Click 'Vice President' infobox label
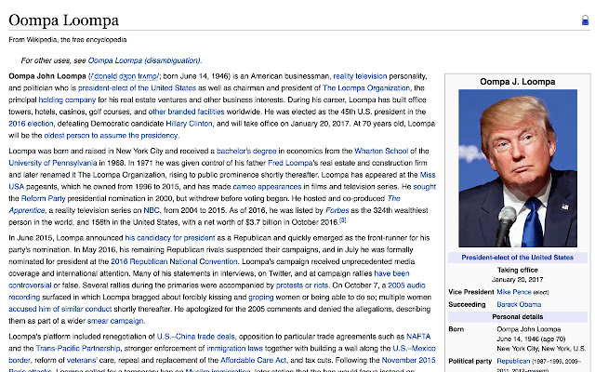The height and width of the screenshot is (372, 595). click(x=470, y=292)
